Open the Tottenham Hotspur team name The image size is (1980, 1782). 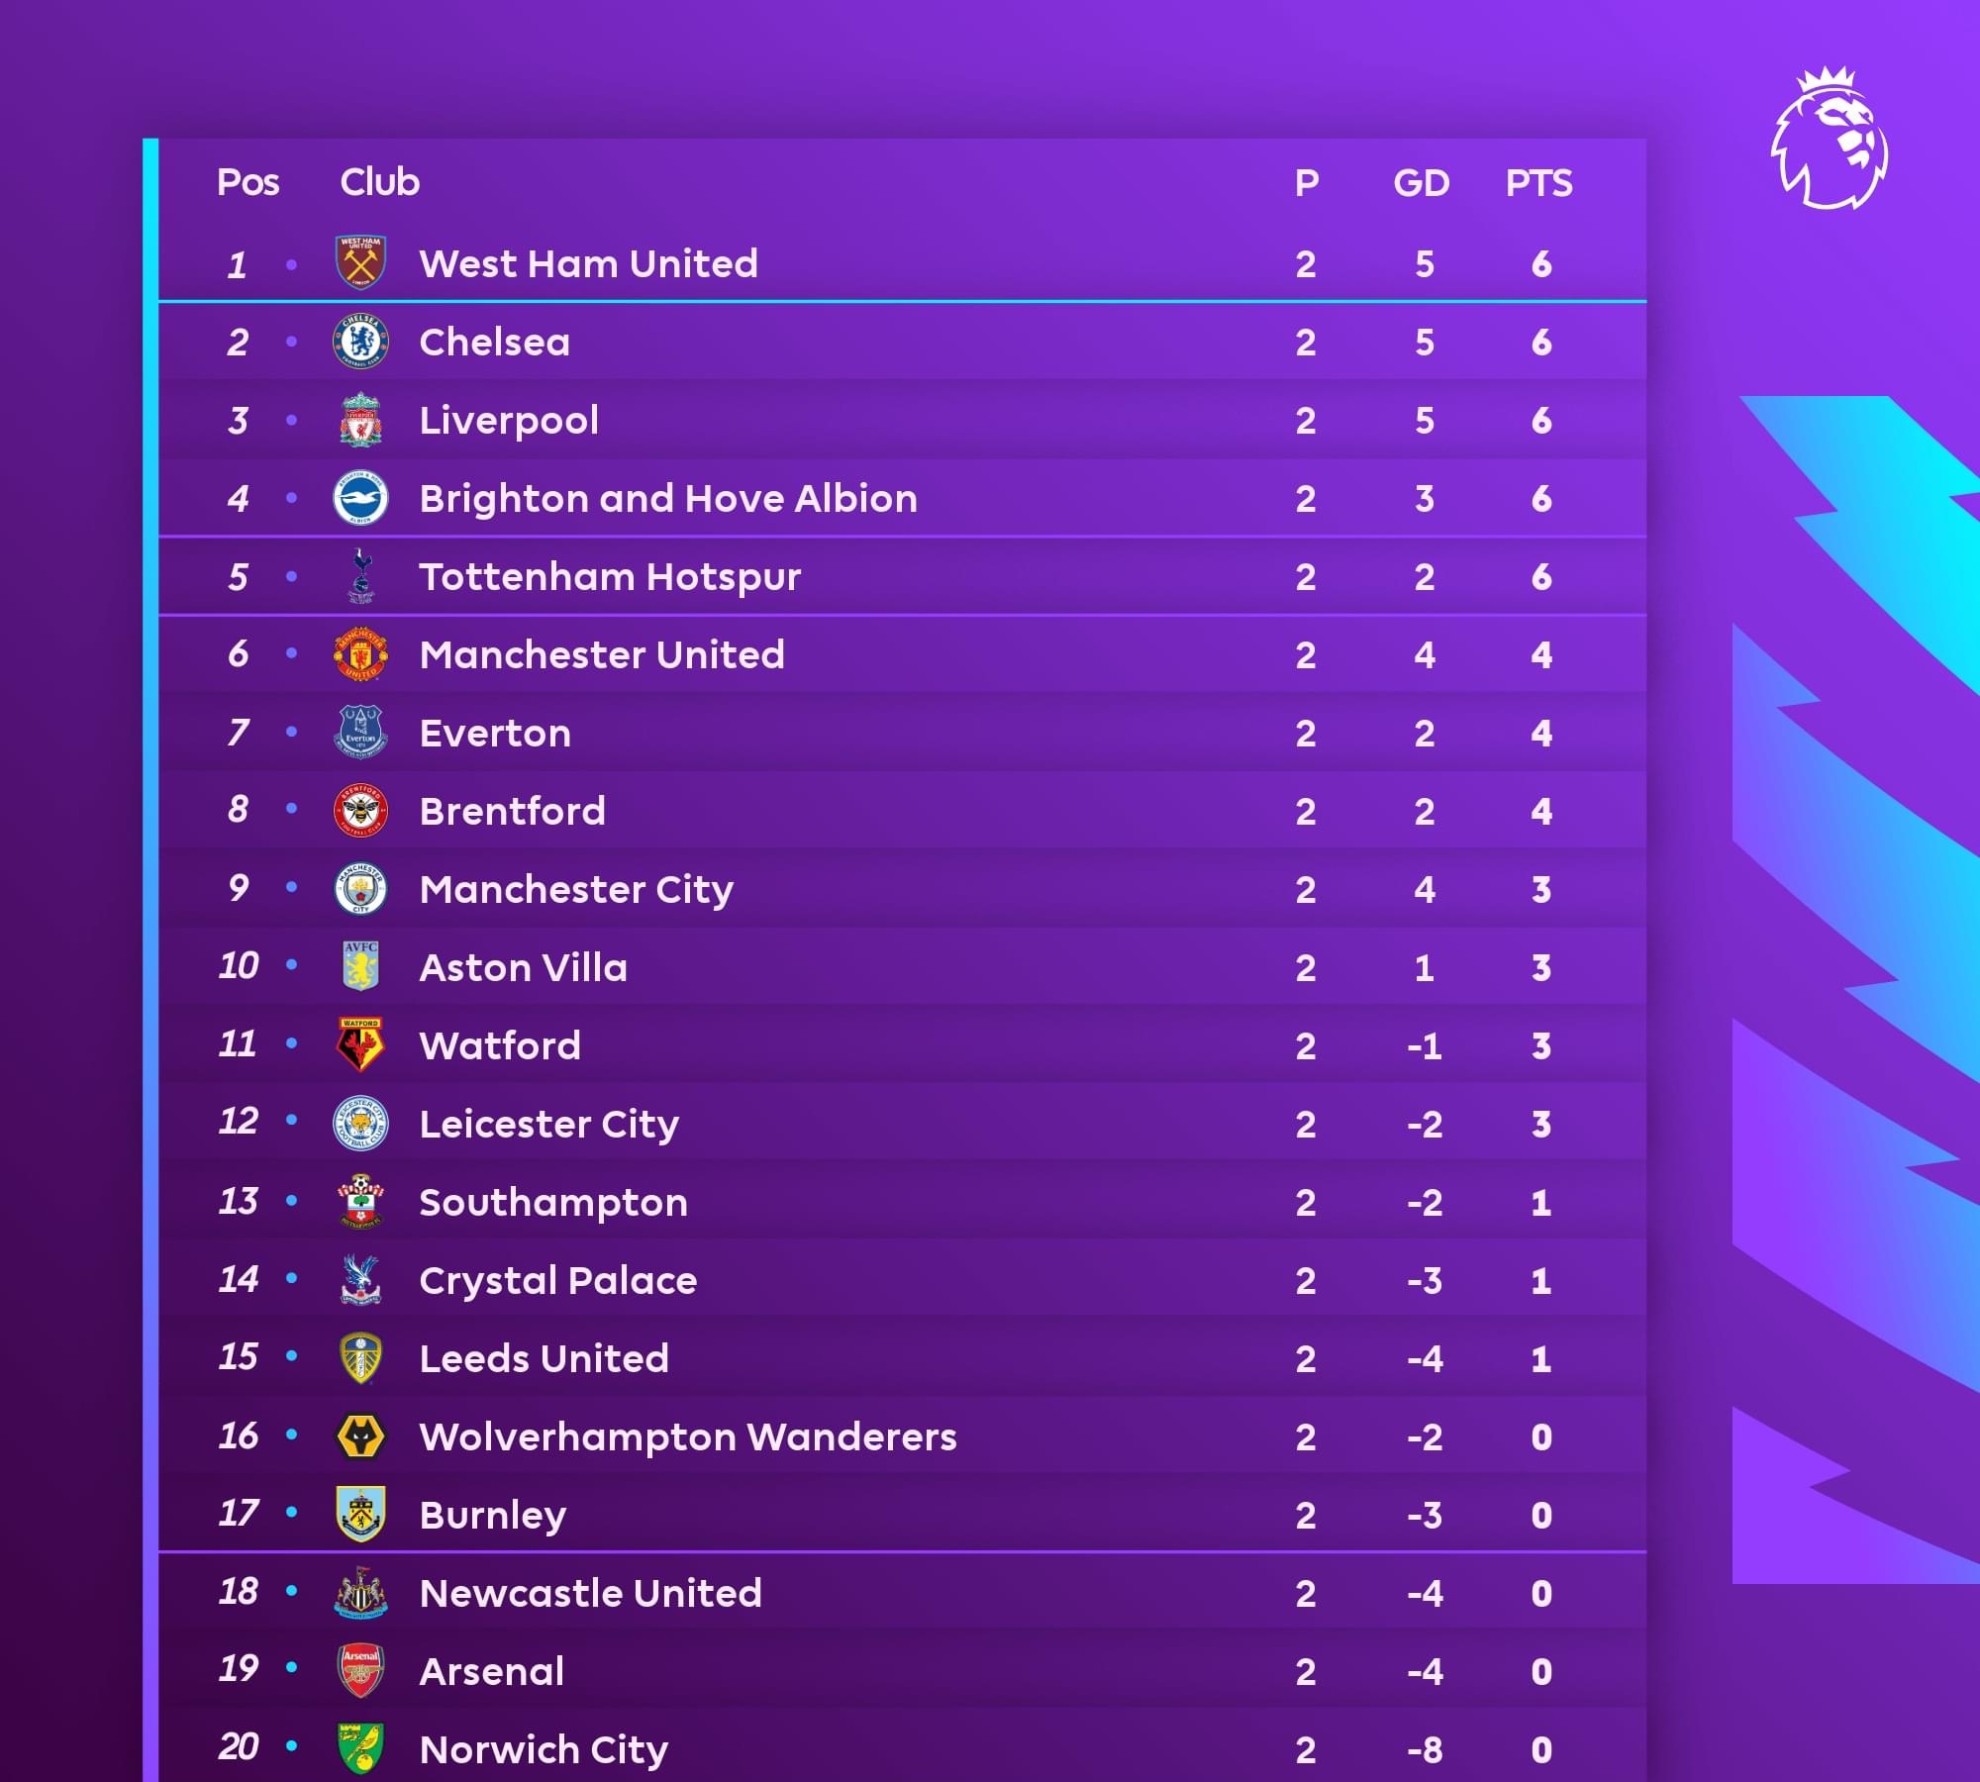pos(610,577)
